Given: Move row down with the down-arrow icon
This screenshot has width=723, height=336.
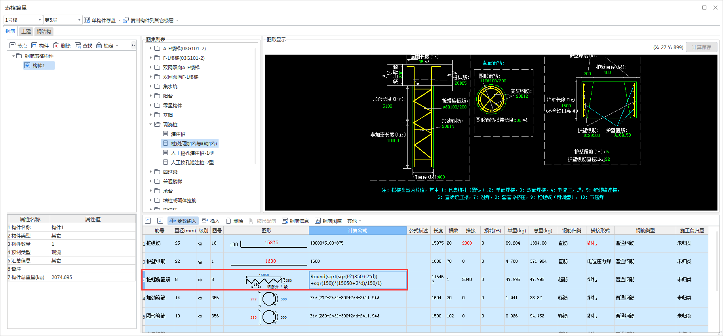Looking at the screenshot, I should coord(160,221).
